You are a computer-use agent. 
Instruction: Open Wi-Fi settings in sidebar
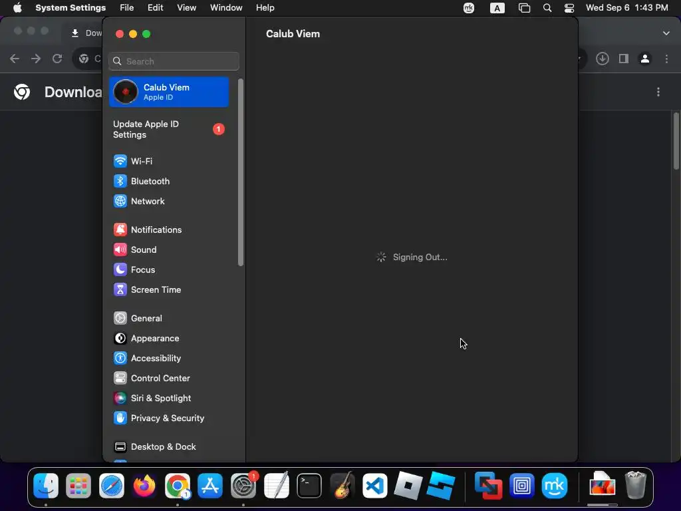[x=168, y=161]
